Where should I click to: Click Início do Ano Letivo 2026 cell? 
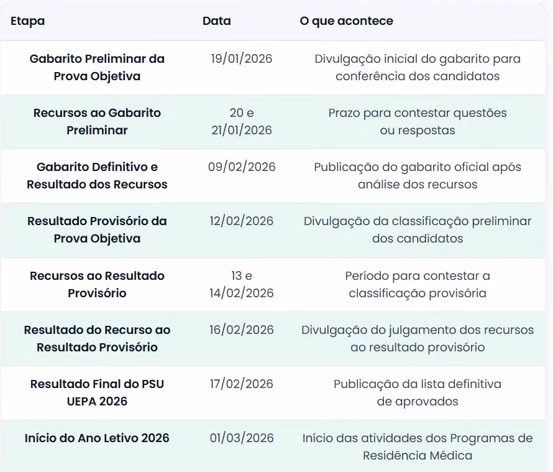click(97, 438)
